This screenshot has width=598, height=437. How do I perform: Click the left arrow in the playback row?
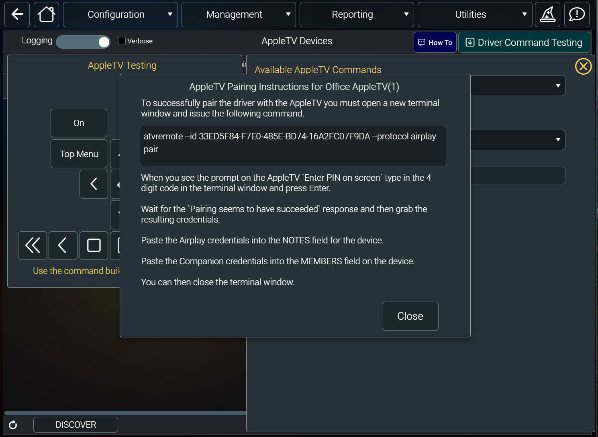coord(63,245)
